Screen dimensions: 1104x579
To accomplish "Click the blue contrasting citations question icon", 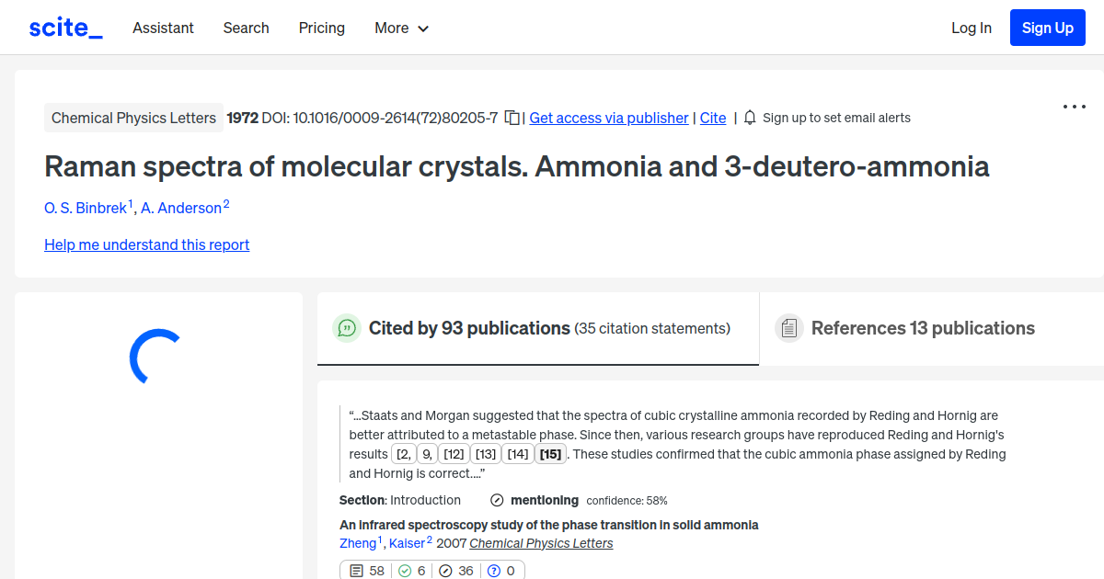I will [x=493, y=570].
